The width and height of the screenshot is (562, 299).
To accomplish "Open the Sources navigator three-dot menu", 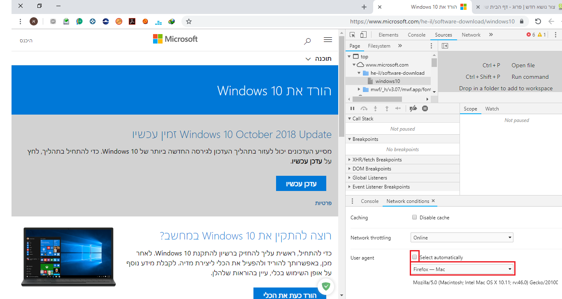I will tap(431, 46).
